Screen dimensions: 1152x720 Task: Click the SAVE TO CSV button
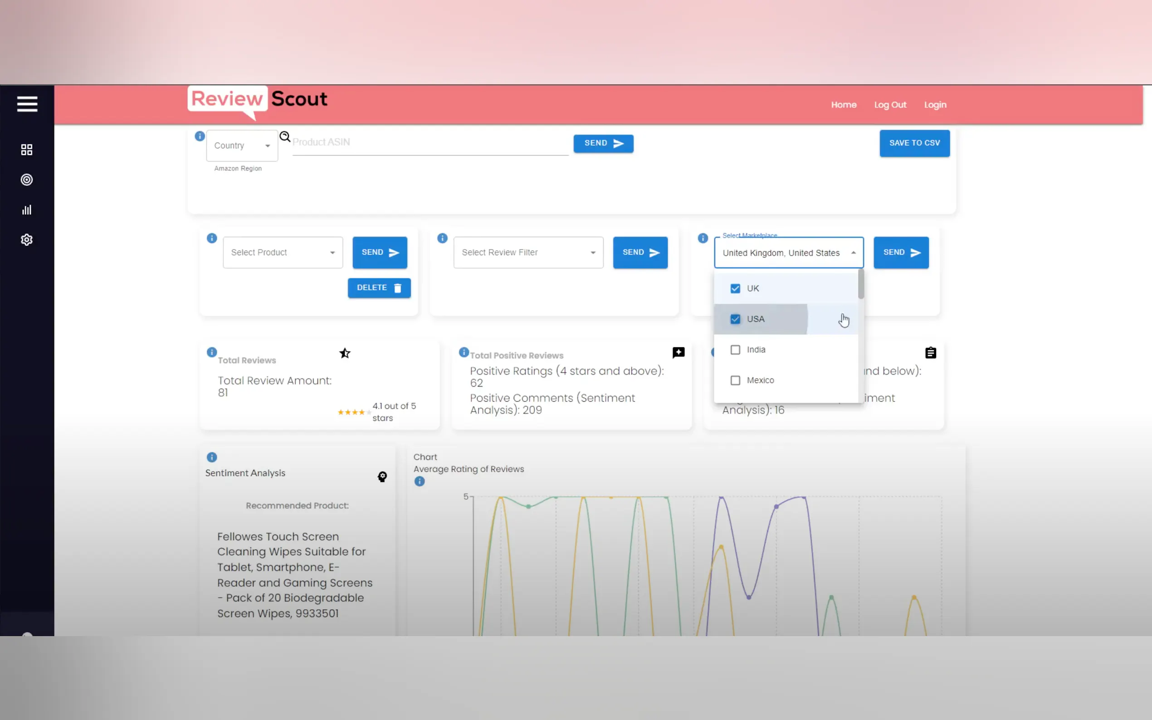pos(914,143)
